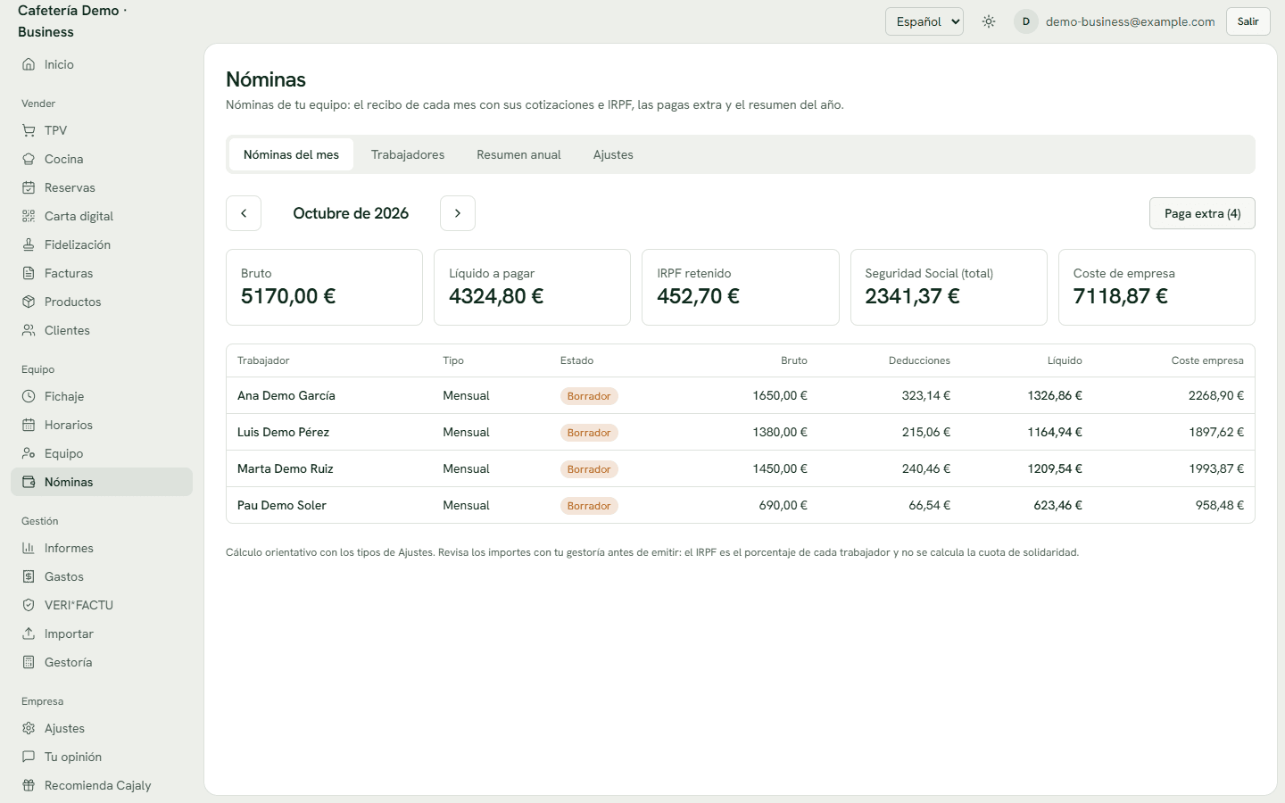
Task: Open the Español language dropdown
Action: pyautogui.click(x=924, y=21)
